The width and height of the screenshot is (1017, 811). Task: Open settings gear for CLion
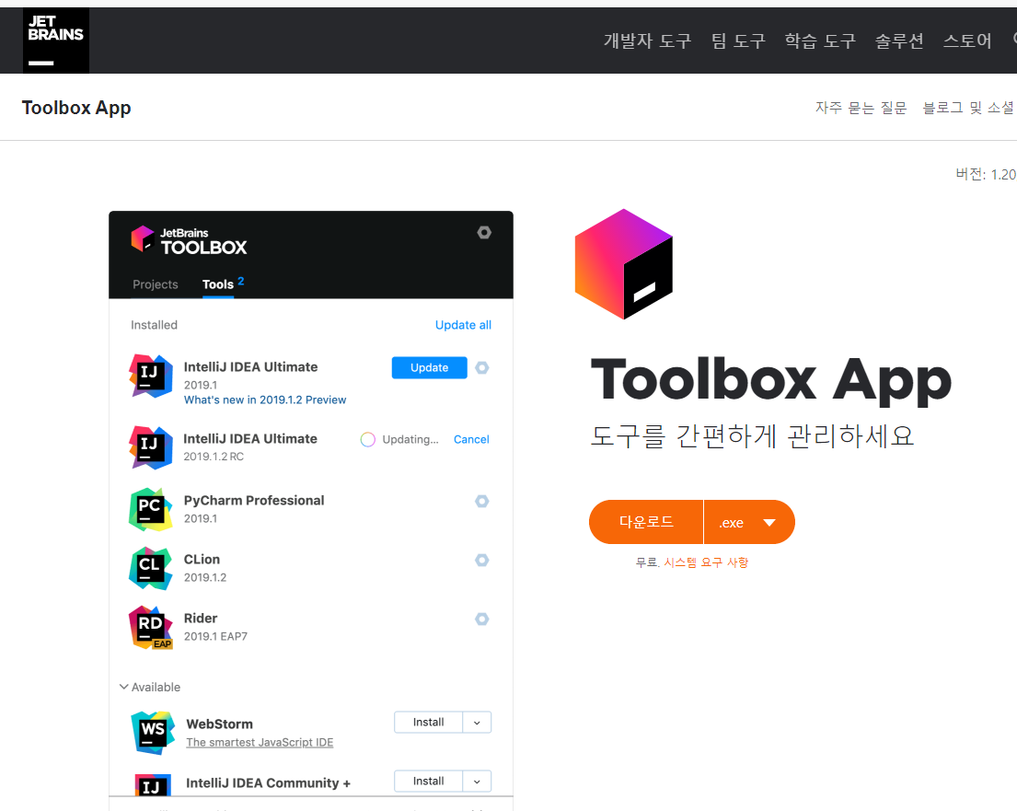tap(482, 560)
